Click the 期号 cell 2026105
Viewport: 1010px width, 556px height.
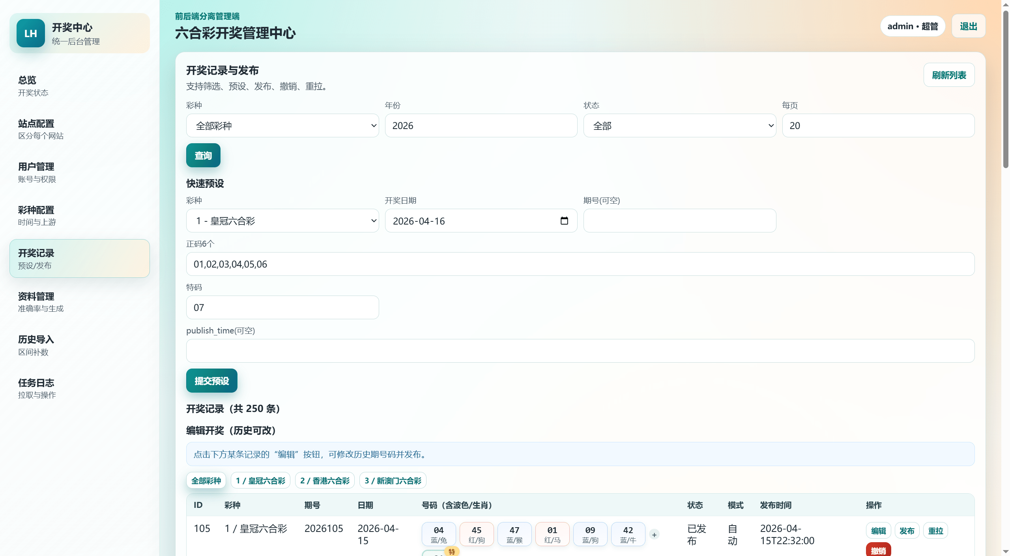pyautogui.click(x=324, y=528)
